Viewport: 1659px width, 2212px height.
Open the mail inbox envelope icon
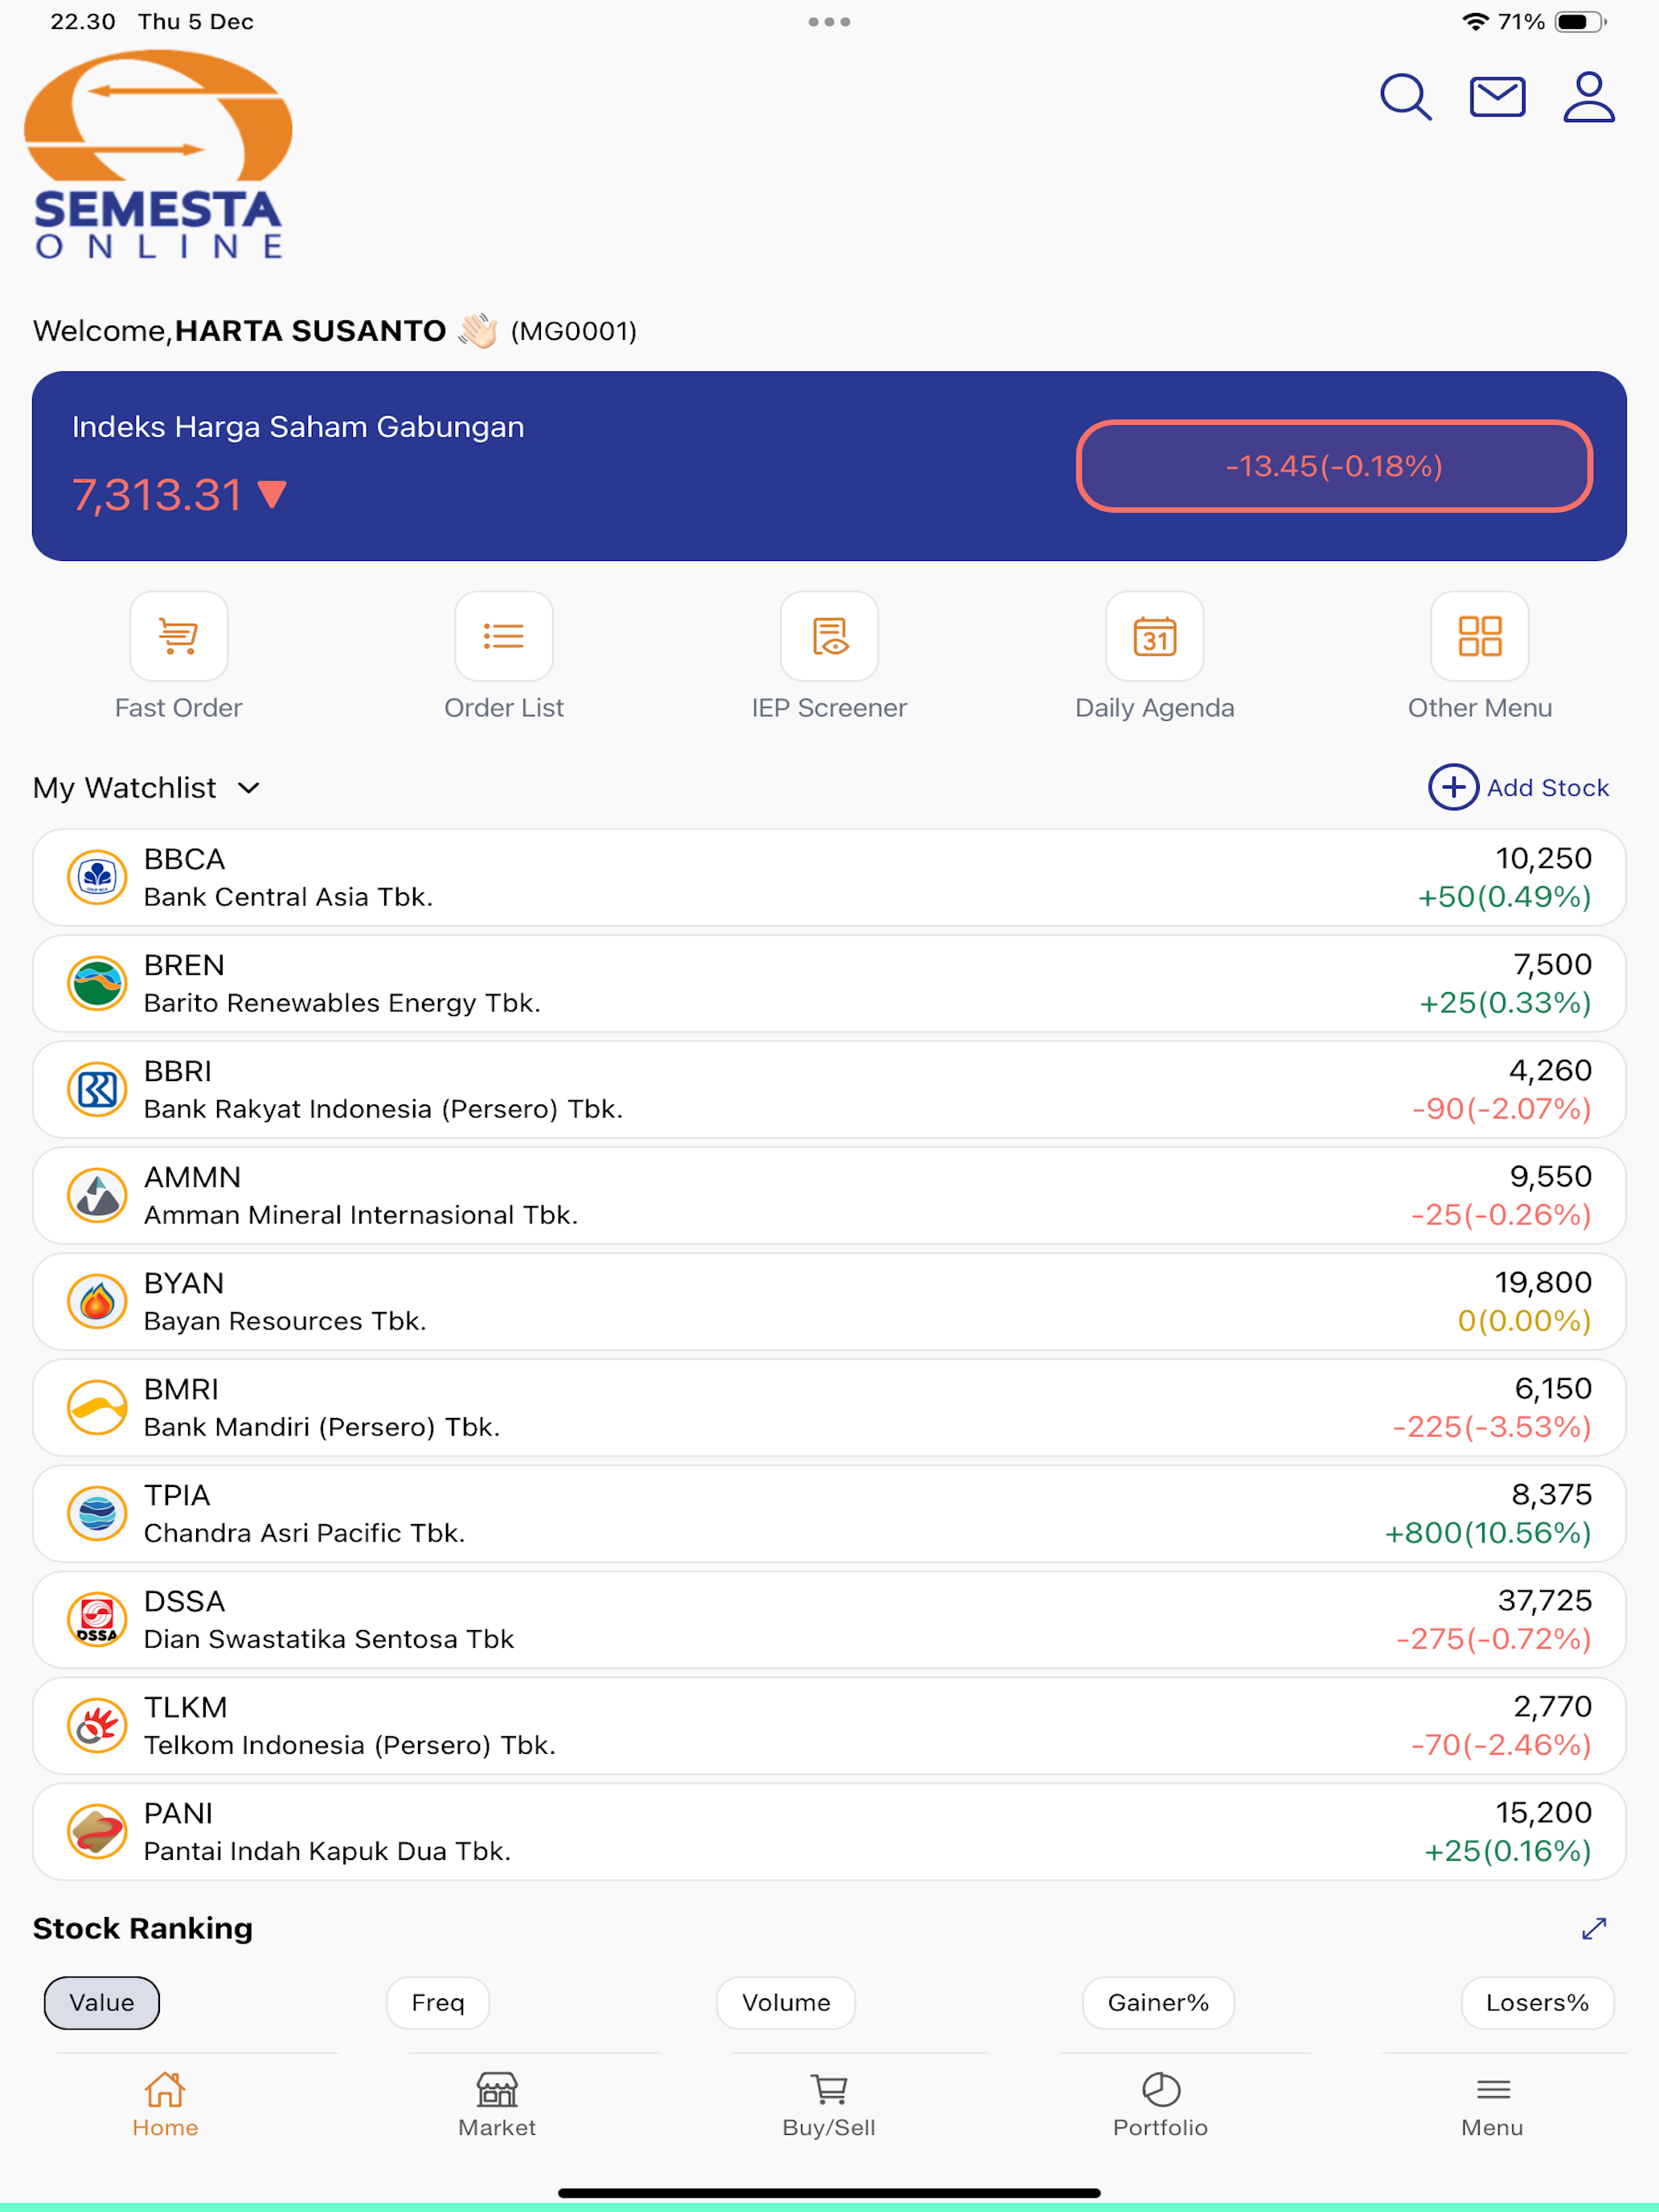pos(1497,97)
